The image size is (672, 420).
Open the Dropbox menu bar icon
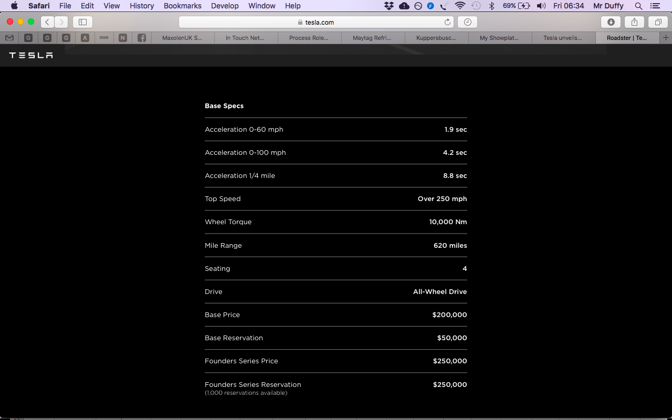[389, 6]
